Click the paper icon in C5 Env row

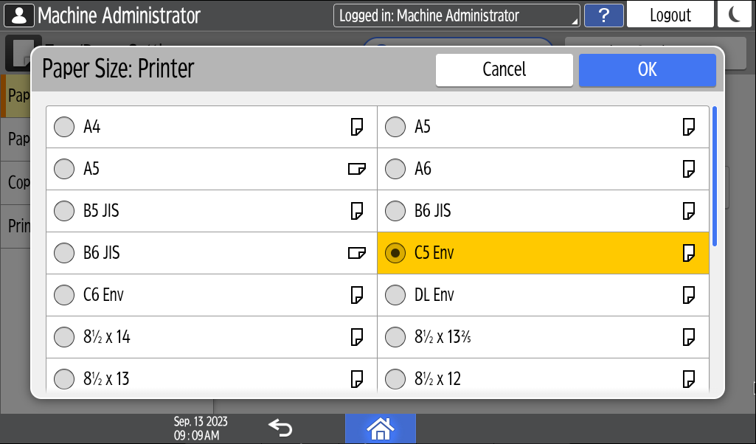click(x=689, y=253)
